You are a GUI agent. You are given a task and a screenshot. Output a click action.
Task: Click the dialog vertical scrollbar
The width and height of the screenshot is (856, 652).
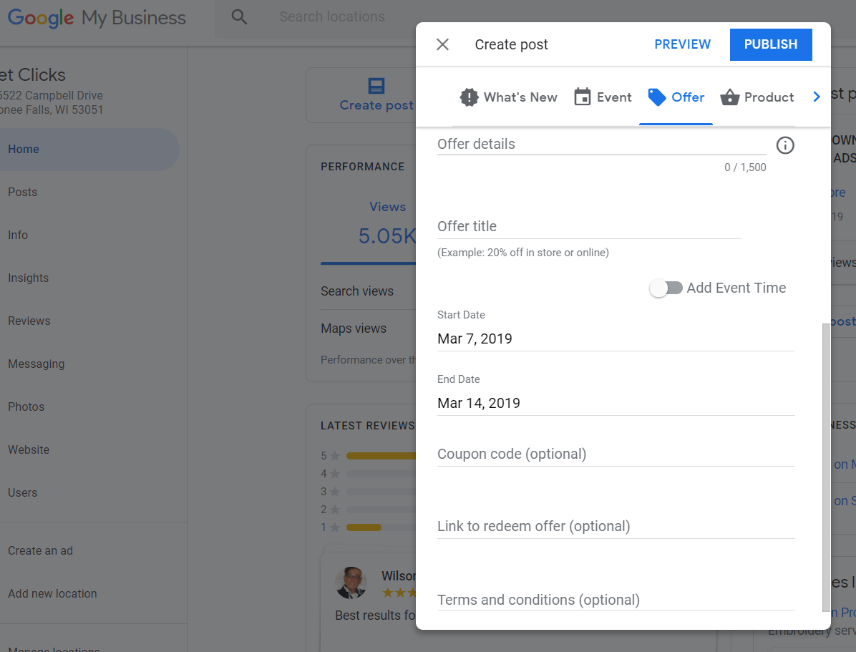826,467
